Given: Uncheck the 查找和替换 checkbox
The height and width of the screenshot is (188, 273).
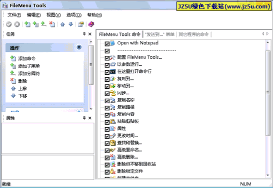Looking at the screenshot, I should pyautogui.click(x=107, y=144).
